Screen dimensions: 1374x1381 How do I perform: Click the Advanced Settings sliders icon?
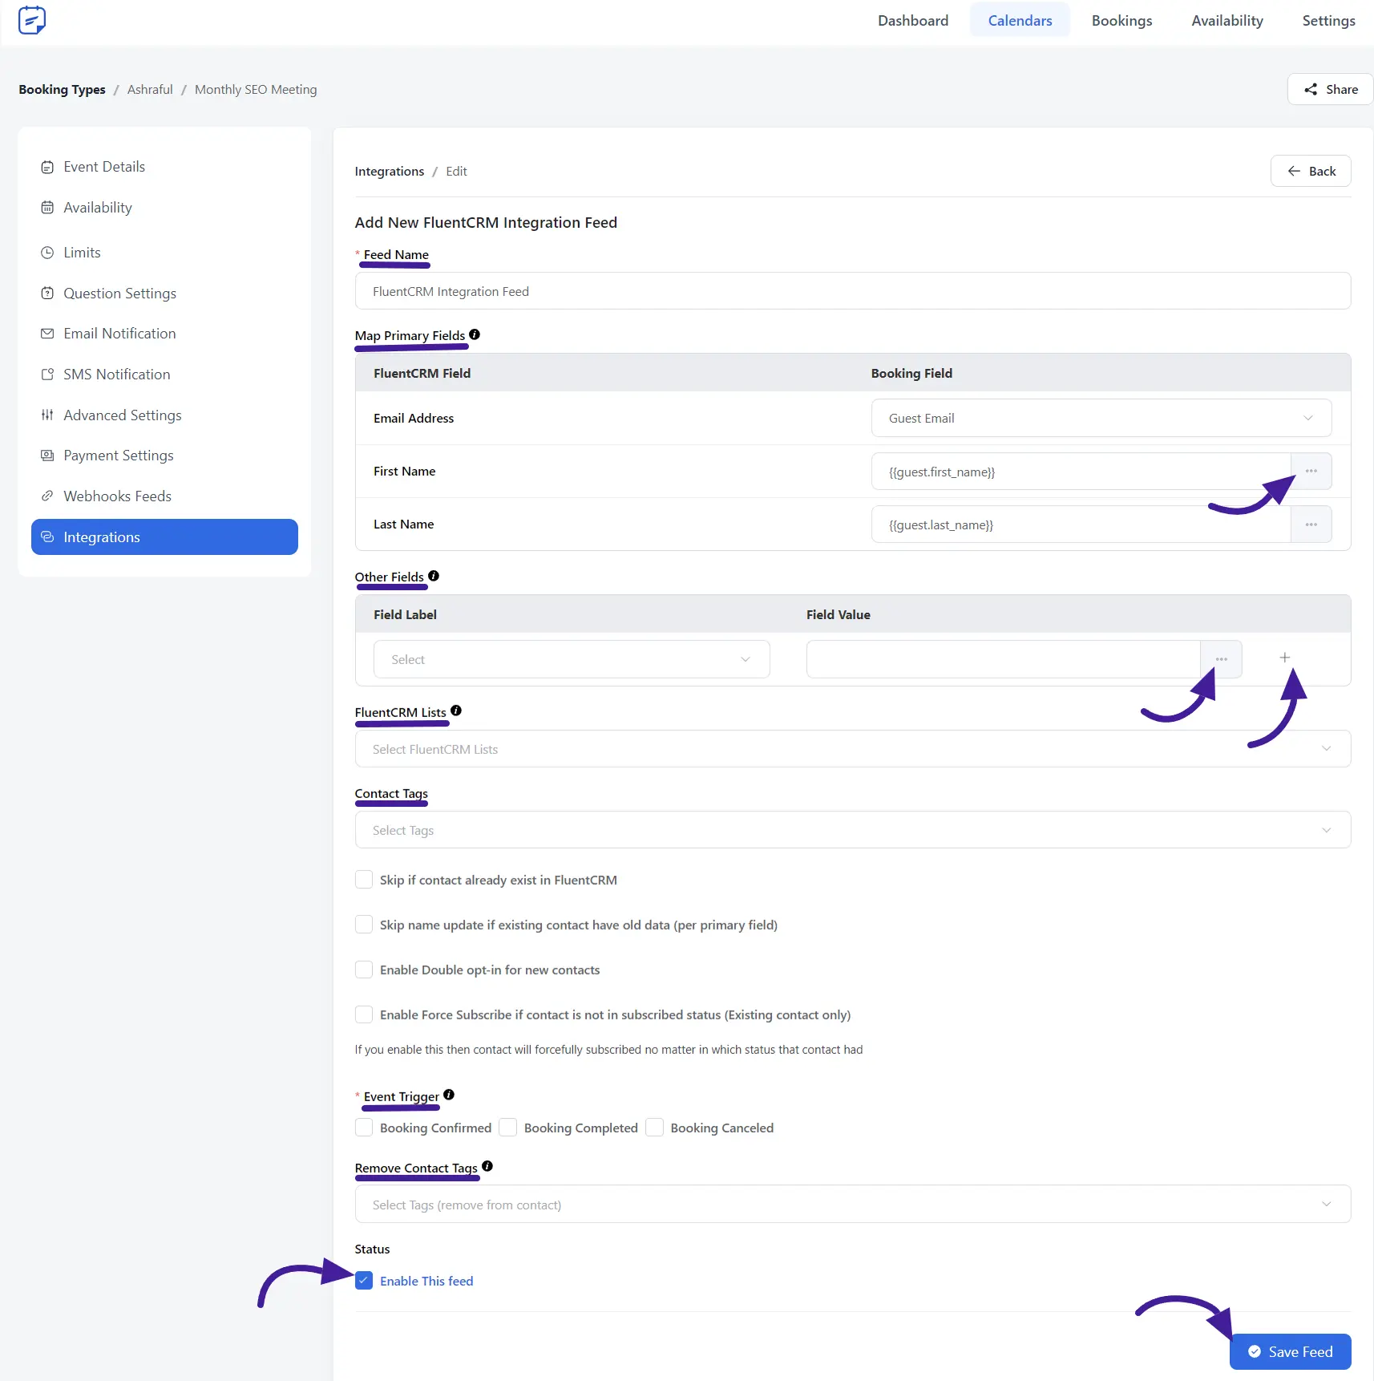click(x=47, y=415)
